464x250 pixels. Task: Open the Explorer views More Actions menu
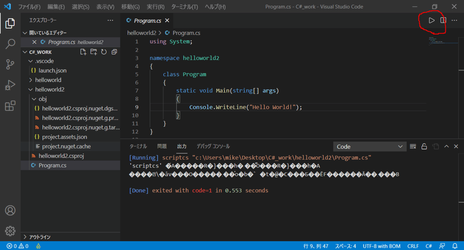click(111, 20)
